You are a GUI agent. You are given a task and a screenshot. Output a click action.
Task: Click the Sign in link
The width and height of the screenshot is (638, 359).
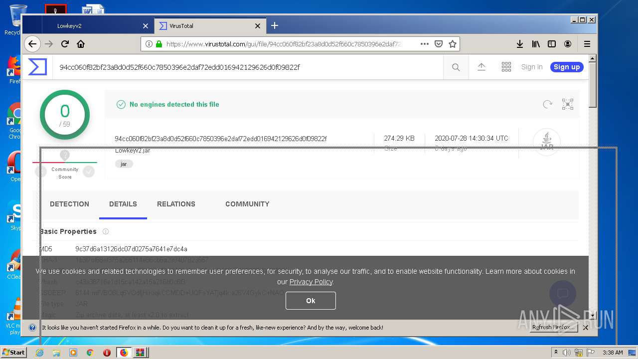pyautogui.click(x=532, y=67)
